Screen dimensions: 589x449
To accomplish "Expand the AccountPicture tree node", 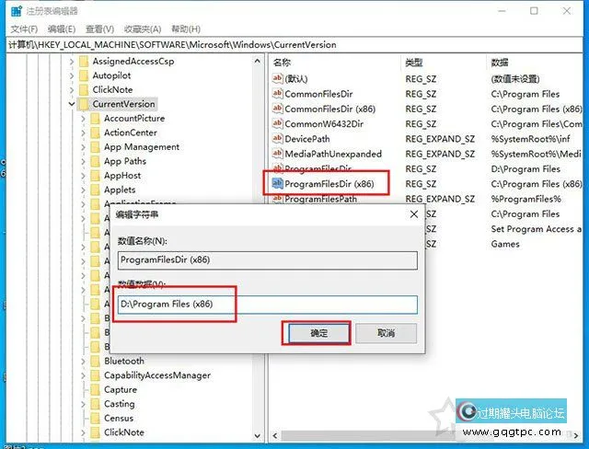I will tap(84, 119).
